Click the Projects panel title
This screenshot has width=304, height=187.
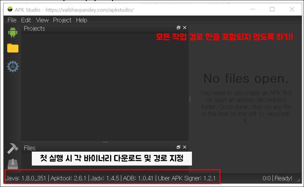pos(34,29)
